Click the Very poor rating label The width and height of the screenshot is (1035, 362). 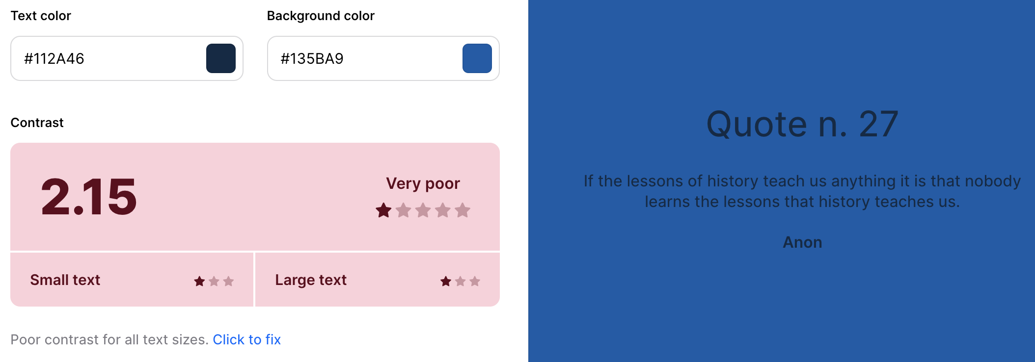[x=423, y=183]
